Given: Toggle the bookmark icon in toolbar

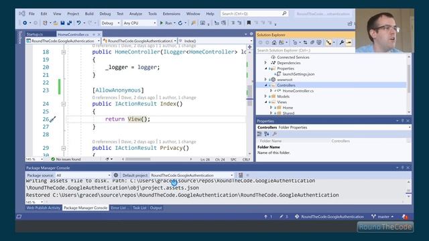Looking at the screenshot, I should [249, 23].
